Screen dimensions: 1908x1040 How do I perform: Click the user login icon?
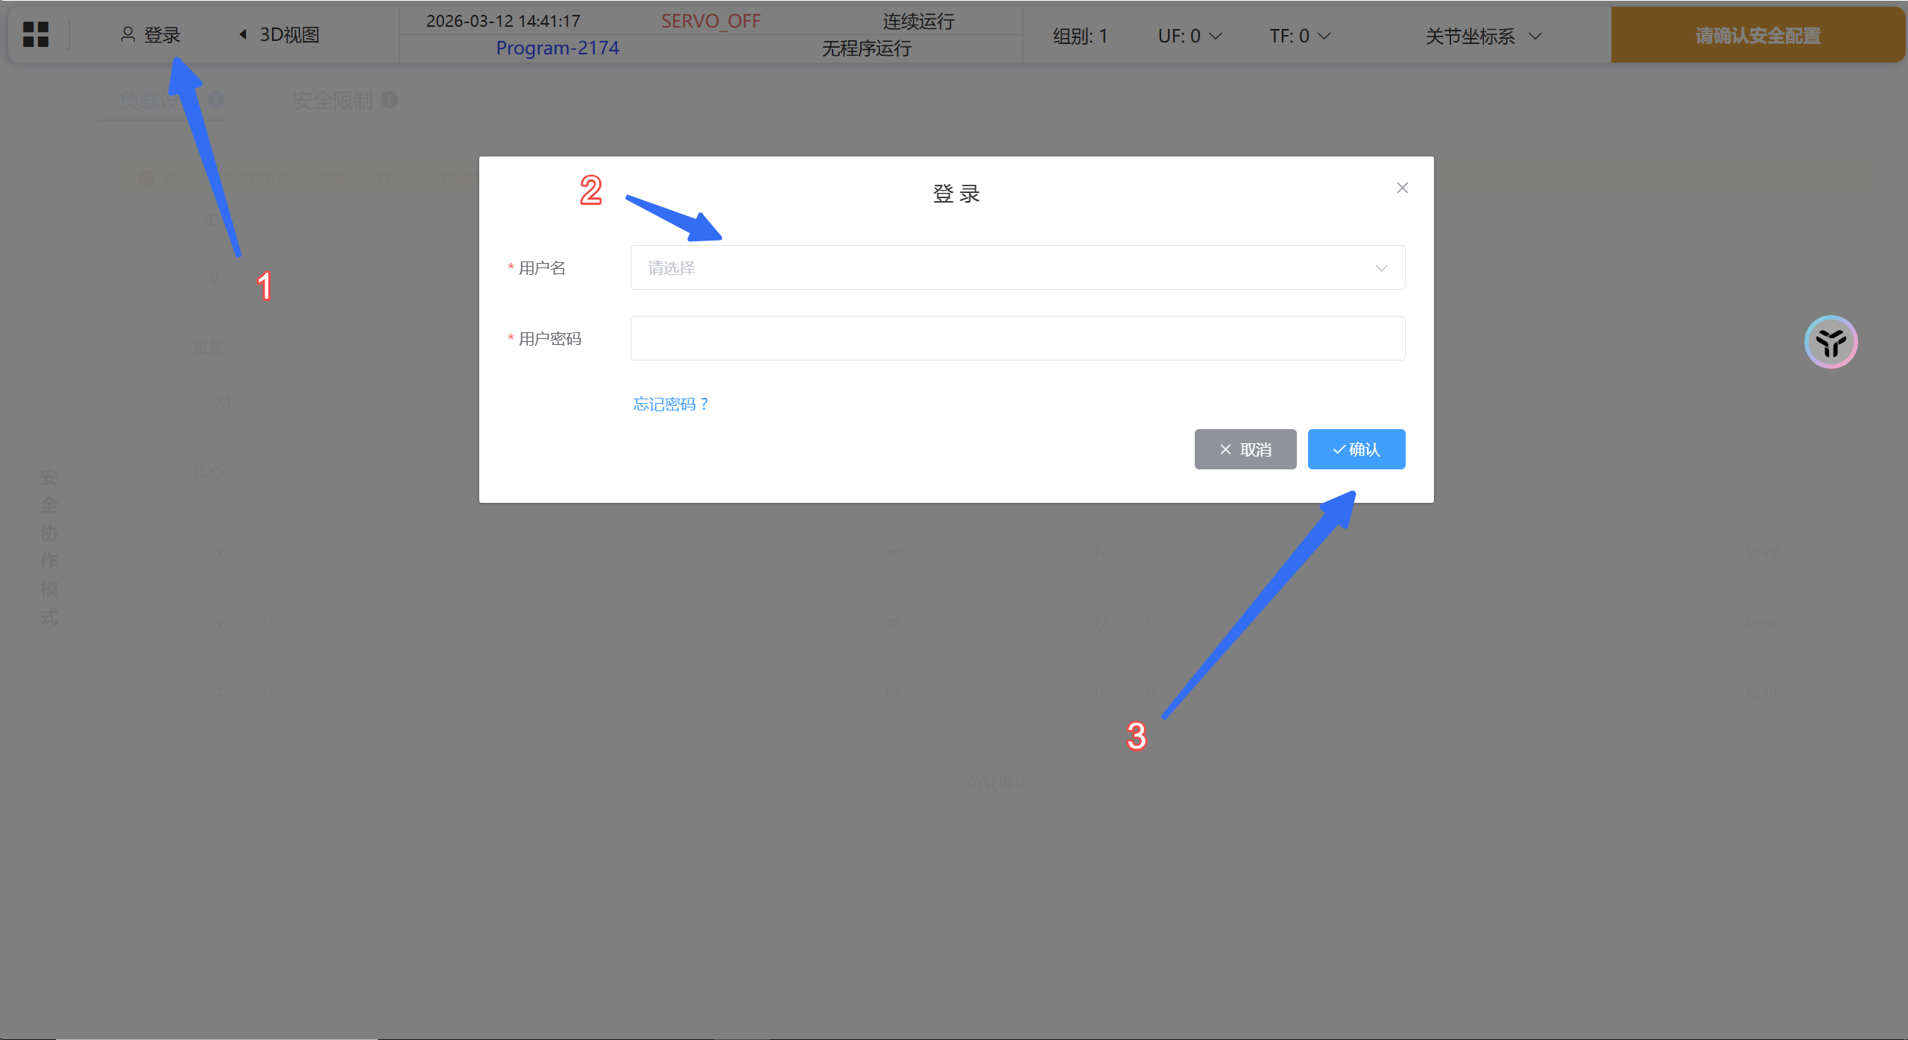coord(127,34)
